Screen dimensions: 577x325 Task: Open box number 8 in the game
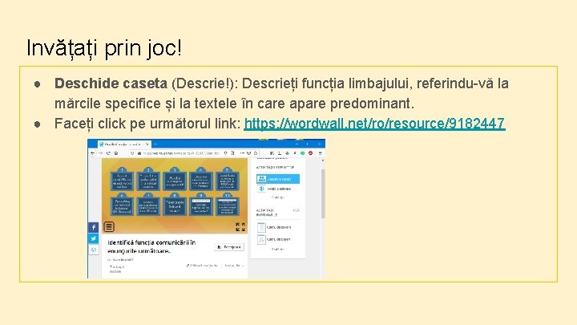click(x=175, y=205)
